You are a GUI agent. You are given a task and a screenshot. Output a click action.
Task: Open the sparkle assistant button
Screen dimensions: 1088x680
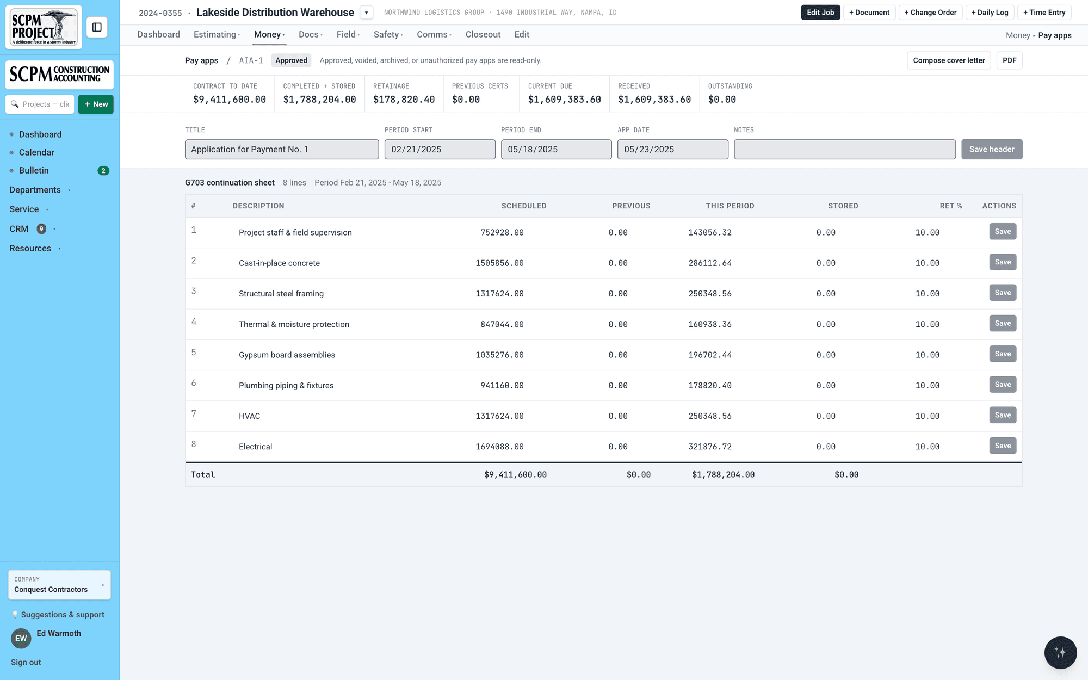point(1060,652)
